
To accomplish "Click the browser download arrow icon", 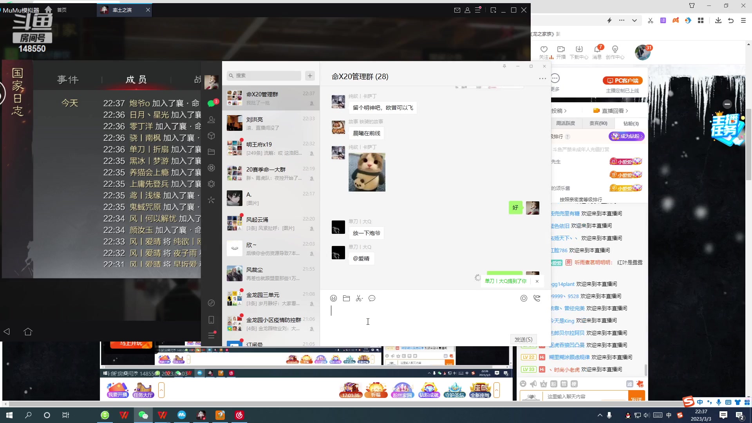I will coord(718,20).
